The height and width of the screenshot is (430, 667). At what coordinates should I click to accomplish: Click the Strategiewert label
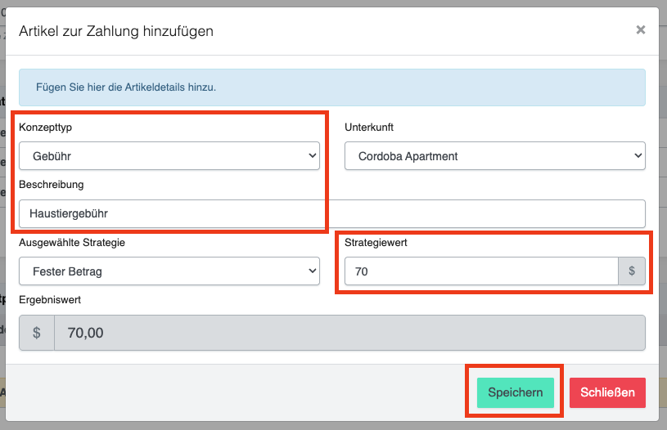point(377,243)
